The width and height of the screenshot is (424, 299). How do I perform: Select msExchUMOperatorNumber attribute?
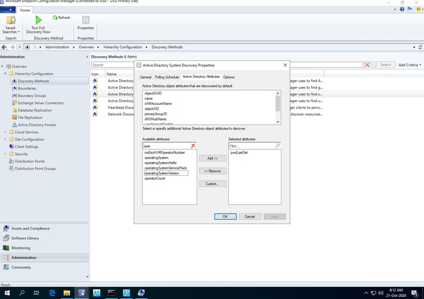coord(165,152)
